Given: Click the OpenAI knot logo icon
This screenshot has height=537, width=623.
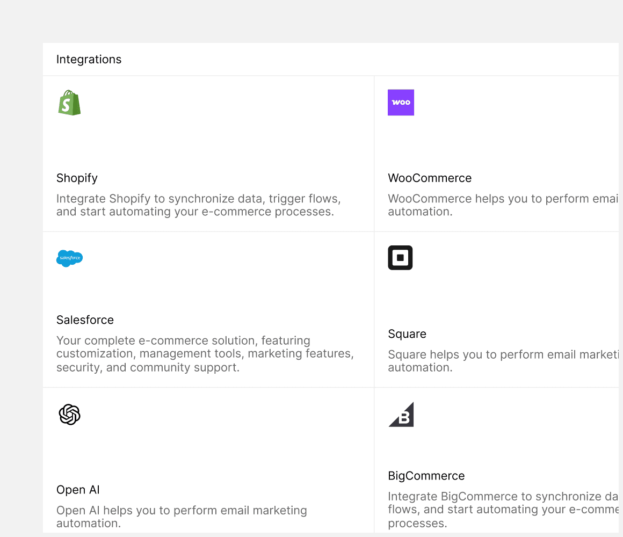Looking at the screenshot, I should click(69, 414).
